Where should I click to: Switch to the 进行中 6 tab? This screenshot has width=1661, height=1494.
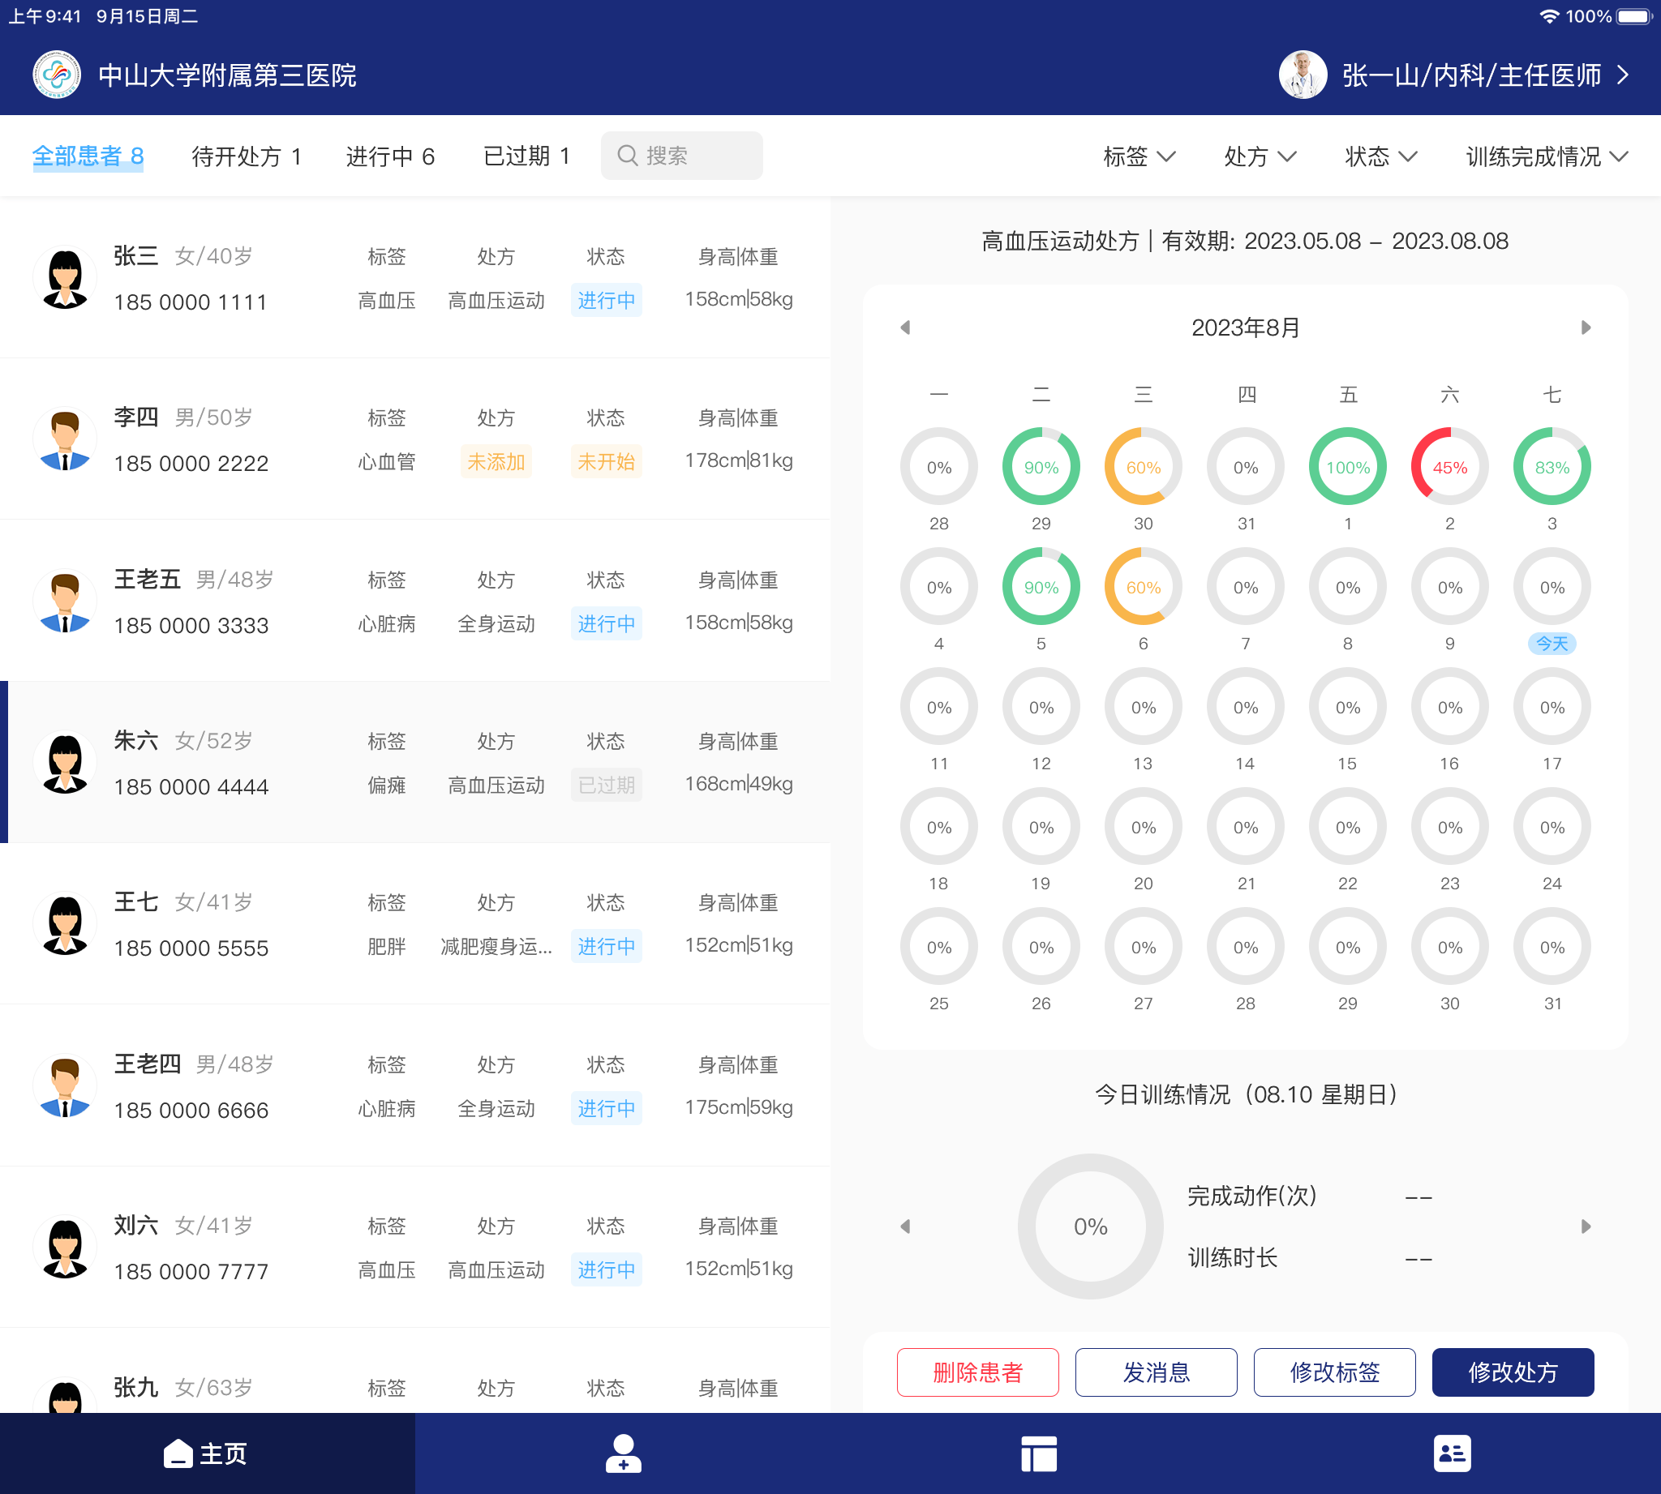390,156
